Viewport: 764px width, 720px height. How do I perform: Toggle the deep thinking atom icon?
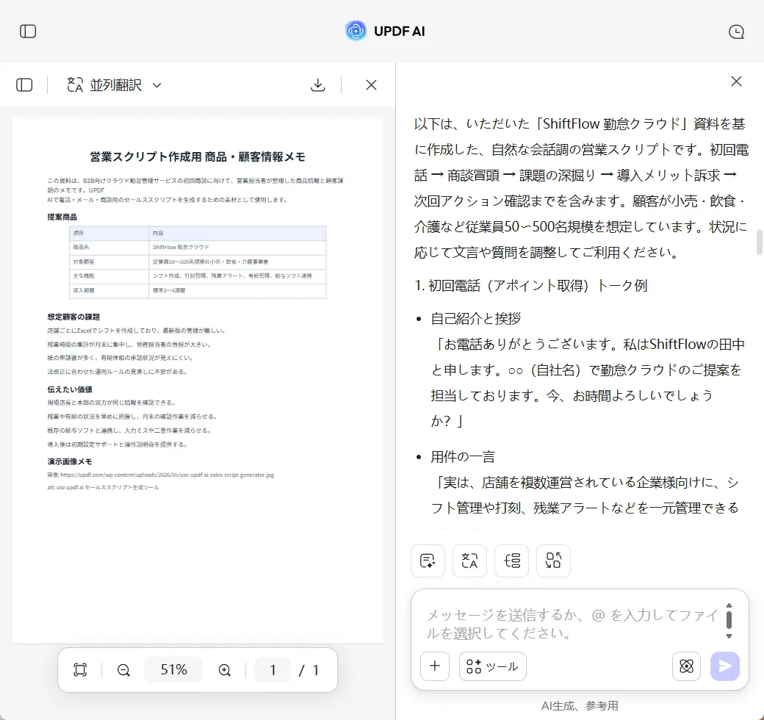pos(687,666)
